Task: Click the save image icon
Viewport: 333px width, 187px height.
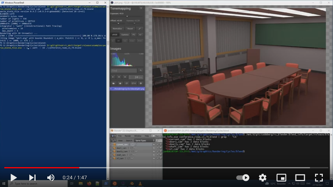Action: click(x=120, y=83)
